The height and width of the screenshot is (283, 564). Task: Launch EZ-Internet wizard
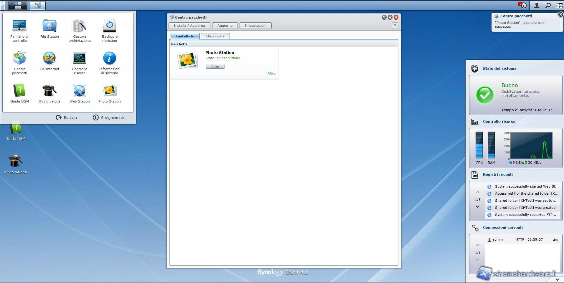50,59
